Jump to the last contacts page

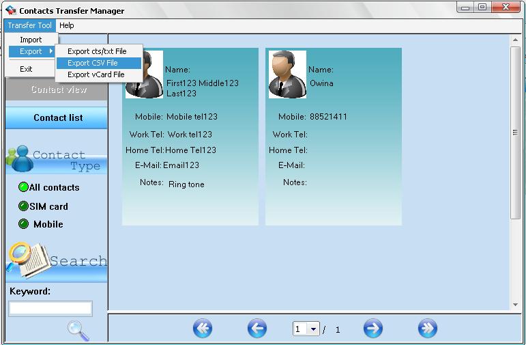(x=427, y=329)
